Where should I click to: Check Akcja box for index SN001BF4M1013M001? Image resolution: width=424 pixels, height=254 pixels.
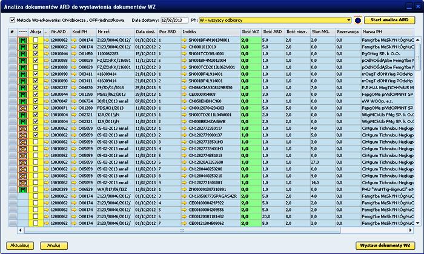(35, 40)
